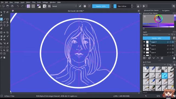Viewport: 176px width, 99px height.
Task: Select the Reference Images pin tool
Action: coord(7,43)
